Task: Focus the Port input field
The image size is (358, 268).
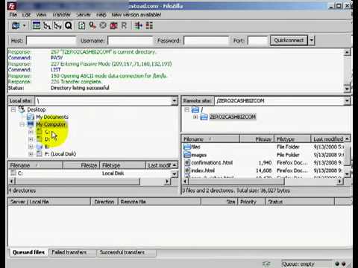Action: (x=257, y=40)
